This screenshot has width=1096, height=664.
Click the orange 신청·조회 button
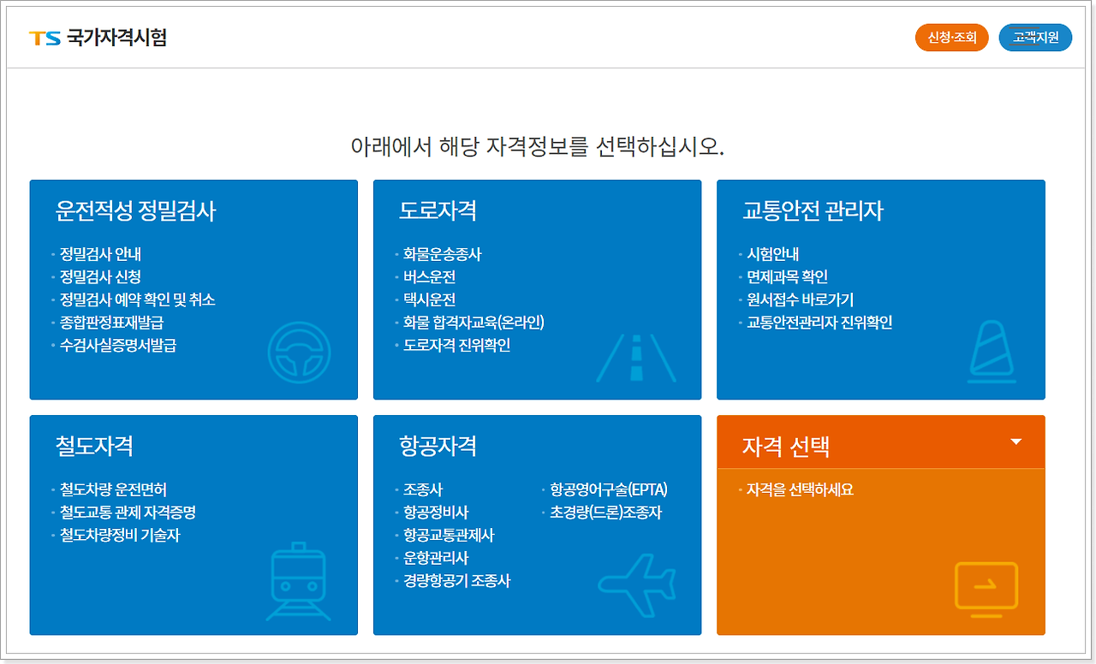coord(951,37)
